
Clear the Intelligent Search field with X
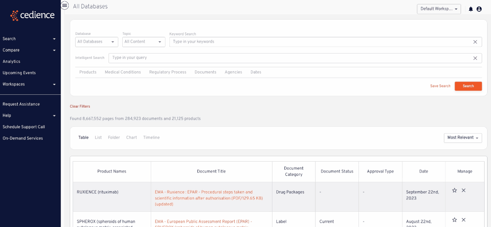(475, 58)
